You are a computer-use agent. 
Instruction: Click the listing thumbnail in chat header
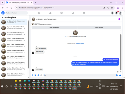[x=33, y=19]
